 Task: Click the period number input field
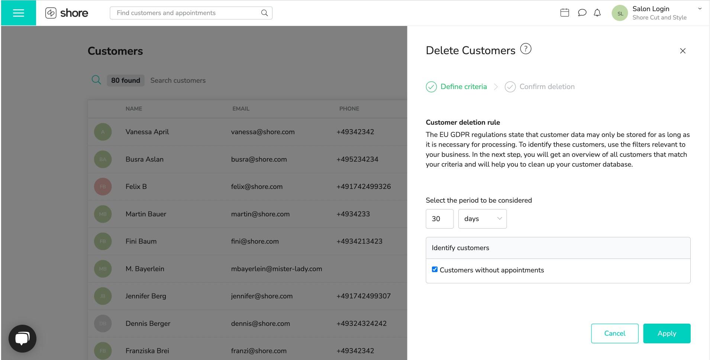pos(439,219)
